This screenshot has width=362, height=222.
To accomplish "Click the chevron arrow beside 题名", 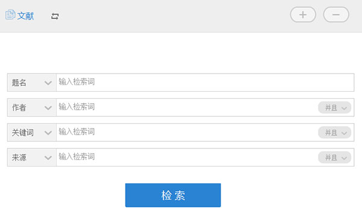I will (48, 83).
